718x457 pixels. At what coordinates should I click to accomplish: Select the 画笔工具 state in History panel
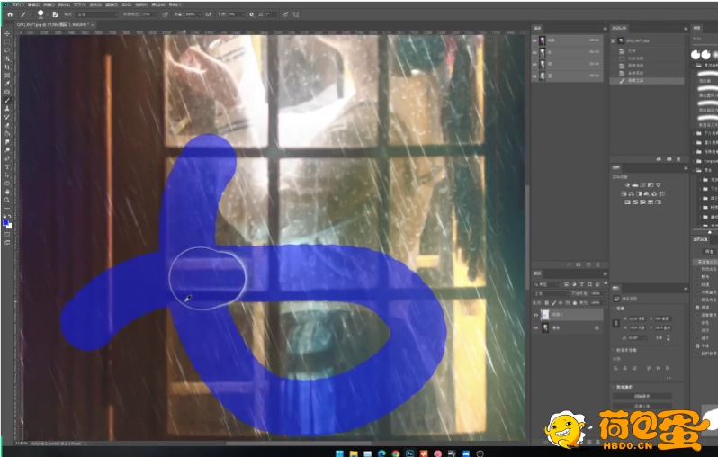coord(647,81)
